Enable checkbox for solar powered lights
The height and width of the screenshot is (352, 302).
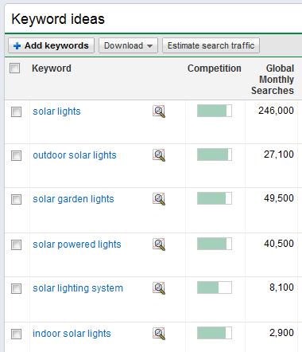16,244
